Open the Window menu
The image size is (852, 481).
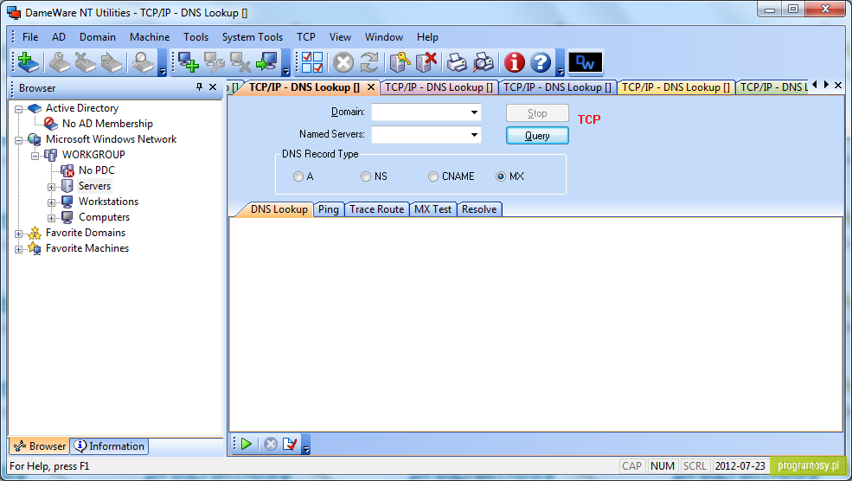click(x=384, y=37)
